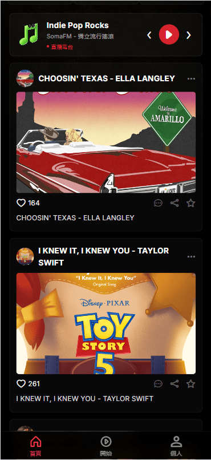Switch to the 開始 play tab
Screen dimensions: 211x460
tap(106, 446)
